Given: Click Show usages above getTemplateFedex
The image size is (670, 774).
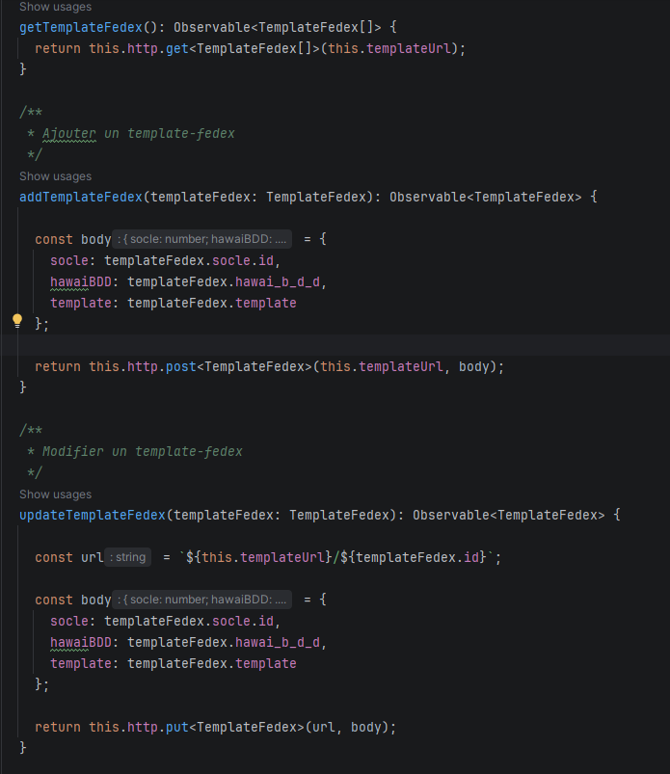Looking at the screenshot, I should coord(55,7).
